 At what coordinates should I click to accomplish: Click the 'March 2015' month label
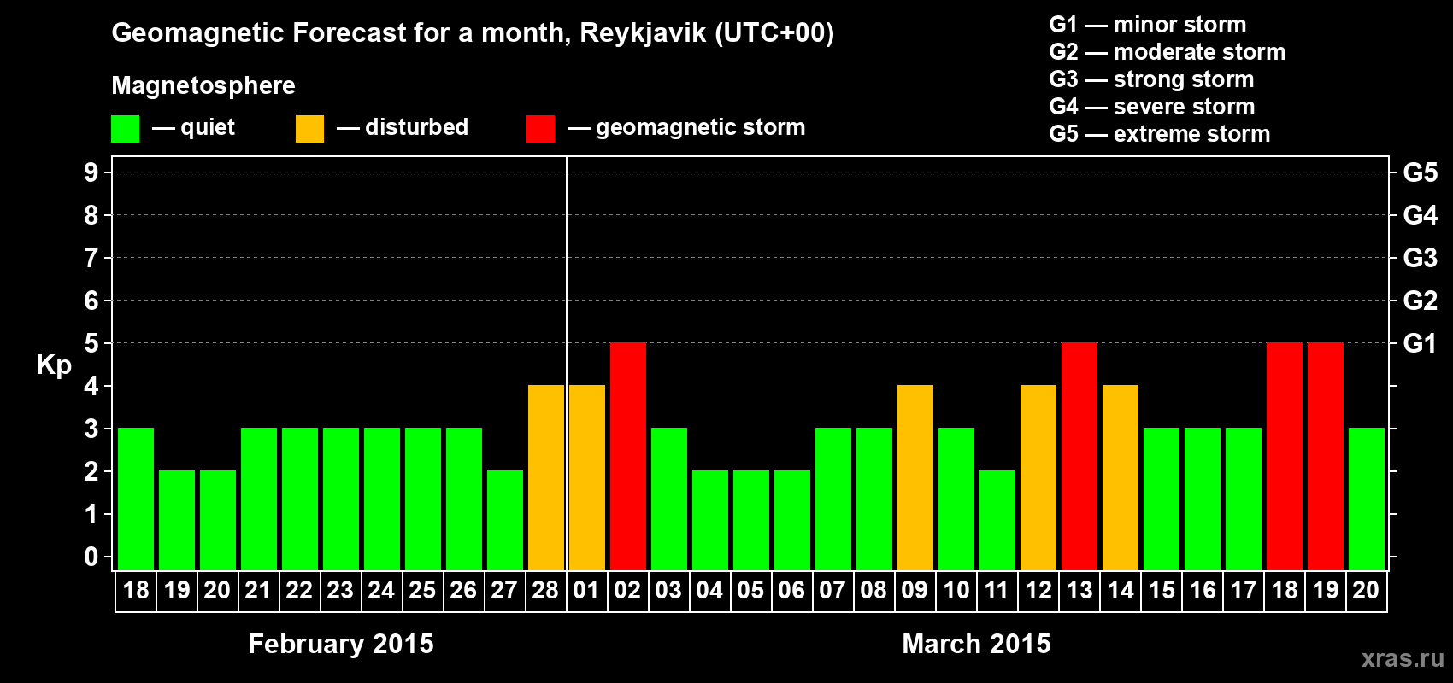[977, 643]
